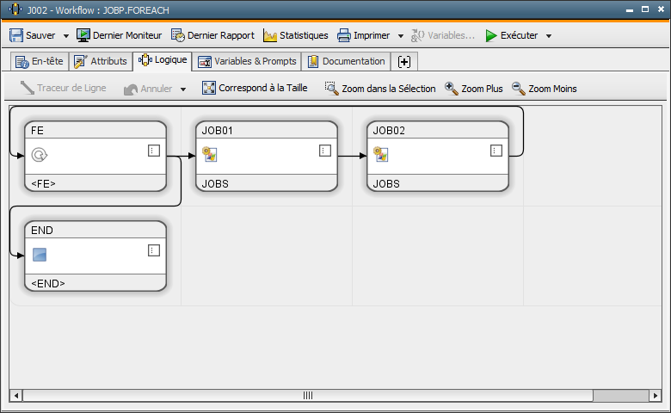Switch to the En-tête tab
The height and width of the screenshot is (413, 671).
coord(39,61)
